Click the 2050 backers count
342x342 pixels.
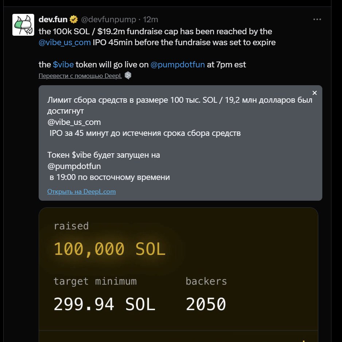coord(206,304)
